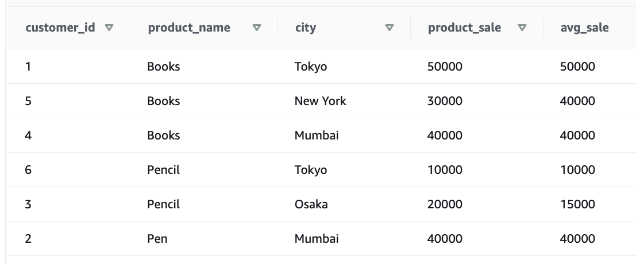Click the product_name column header
Screen dimensions: 636x264
[189, 28]
